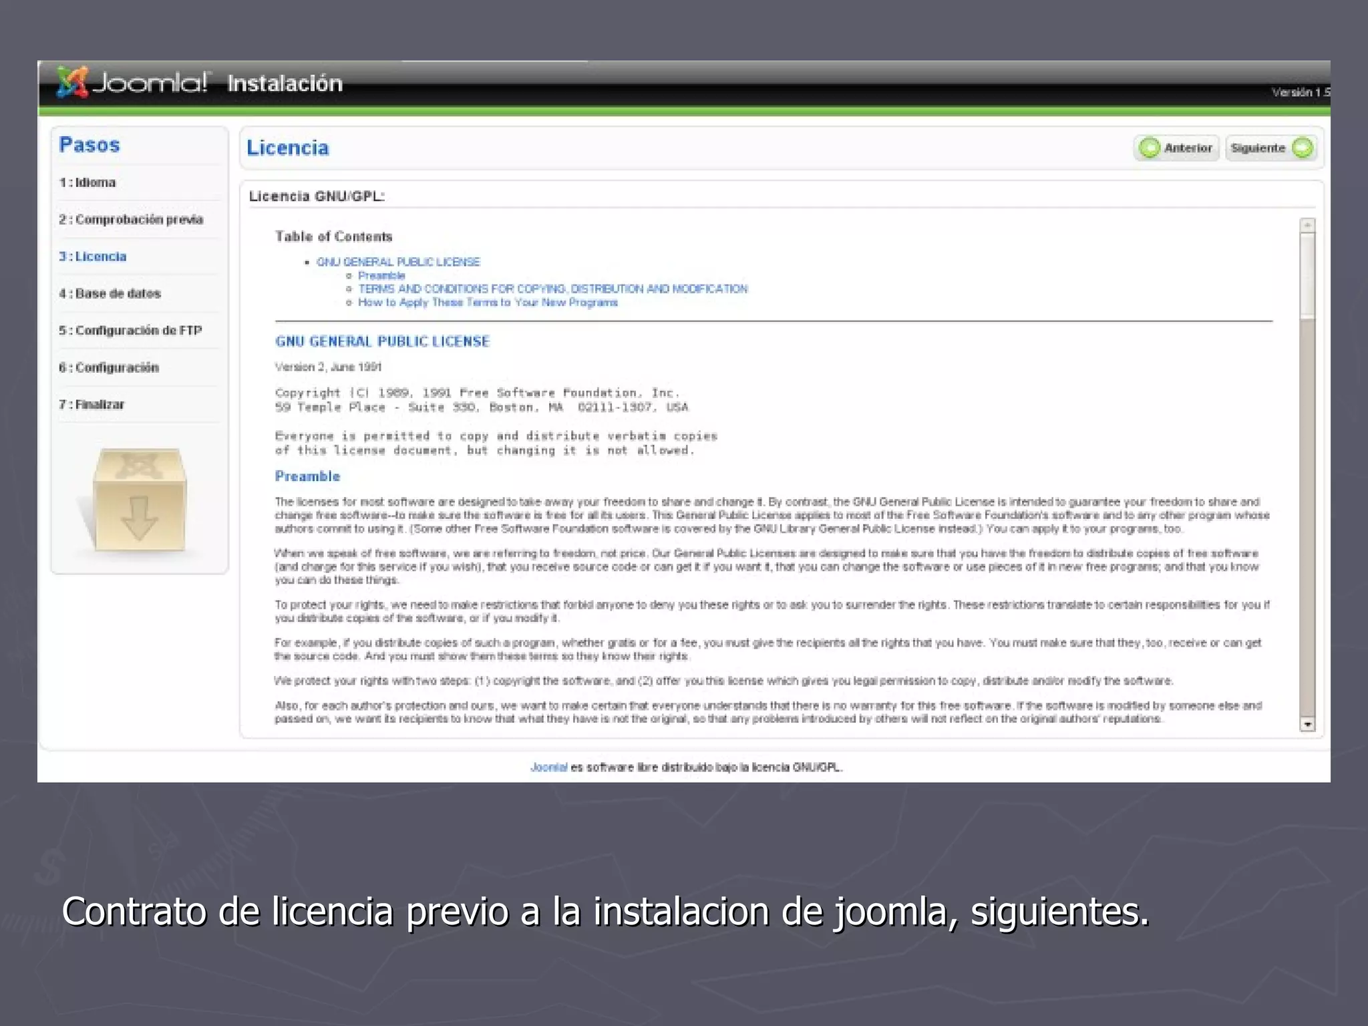Viewport: 1368px width, 1026px height.
Task: Click the Joomla! logo in header
Action: [134, 83]
